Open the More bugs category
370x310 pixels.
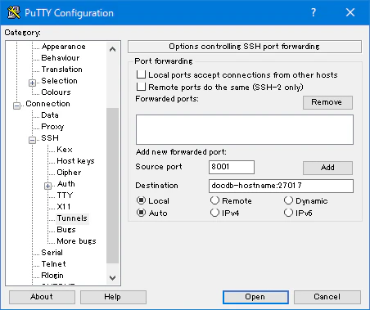pos(76,241)
